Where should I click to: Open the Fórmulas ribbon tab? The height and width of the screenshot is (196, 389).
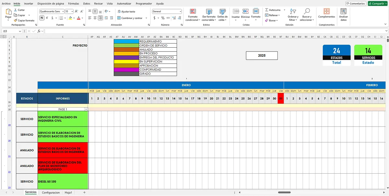(x=74, y=3)
